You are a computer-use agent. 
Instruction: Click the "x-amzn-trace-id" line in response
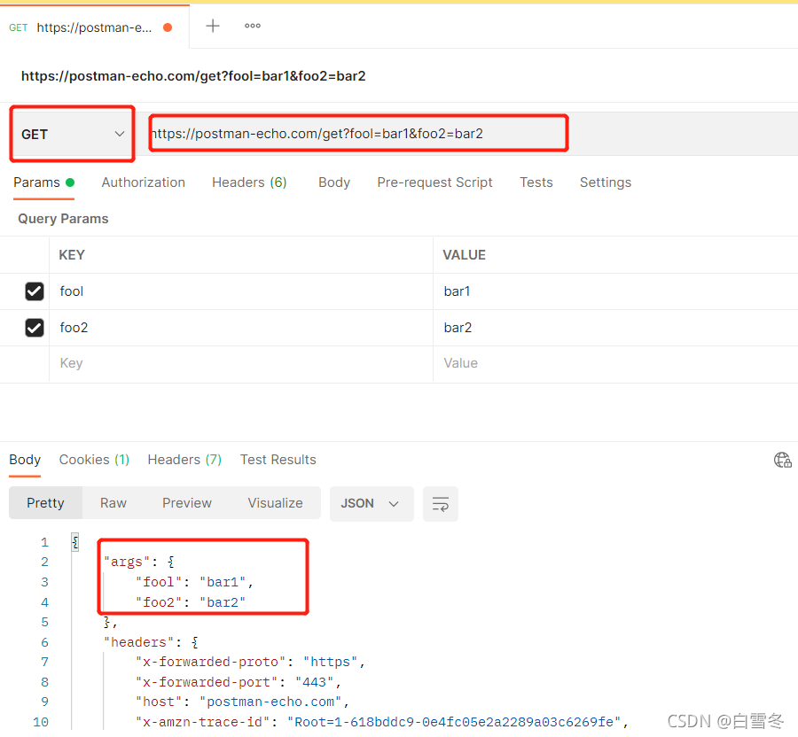381,722
